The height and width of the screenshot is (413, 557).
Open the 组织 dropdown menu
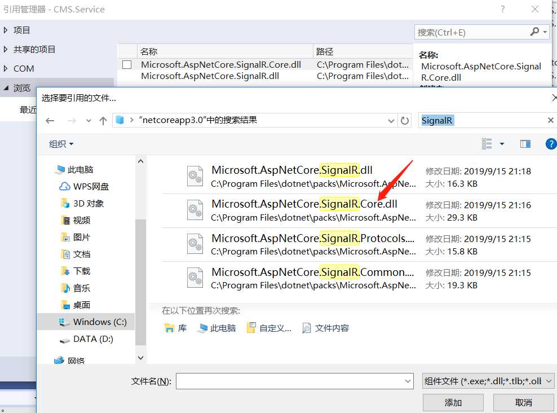tap(61, 144)
